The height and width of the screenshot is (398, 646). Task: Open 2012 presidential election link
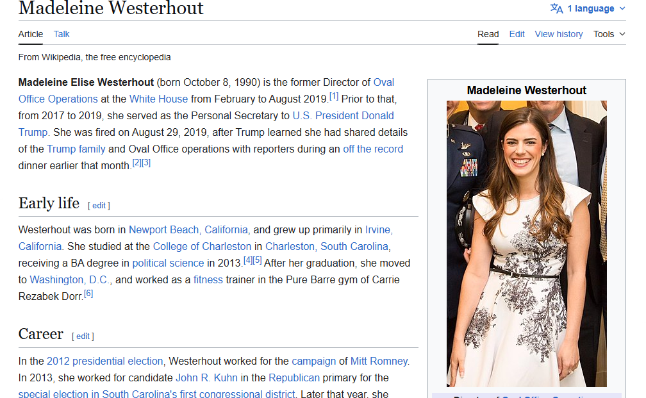point(105,361)
